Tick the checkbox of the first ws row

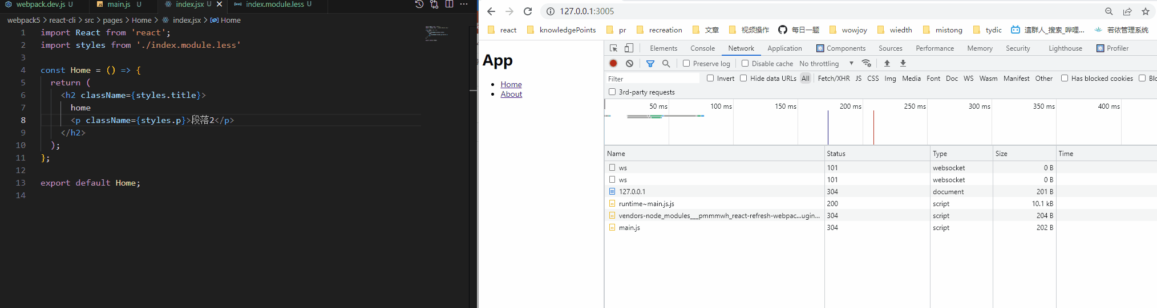[612, 167]
